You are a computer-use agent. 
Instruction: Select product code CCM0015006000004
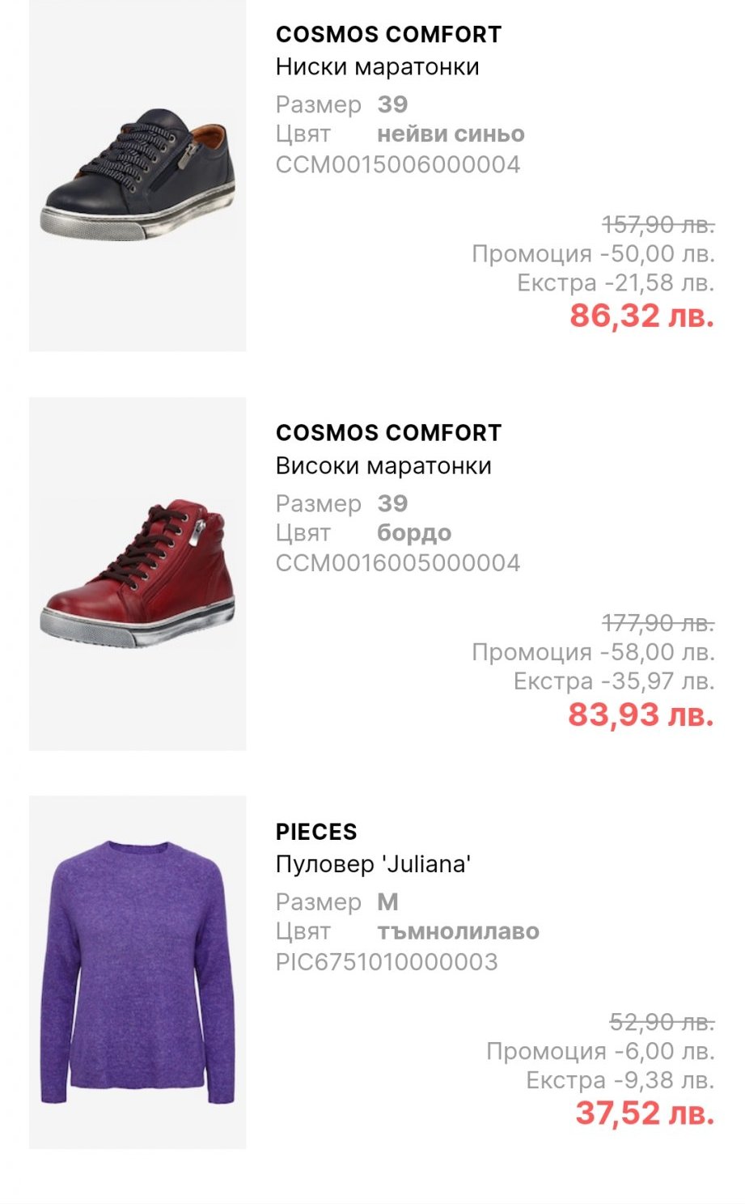[x=398, y=165]
